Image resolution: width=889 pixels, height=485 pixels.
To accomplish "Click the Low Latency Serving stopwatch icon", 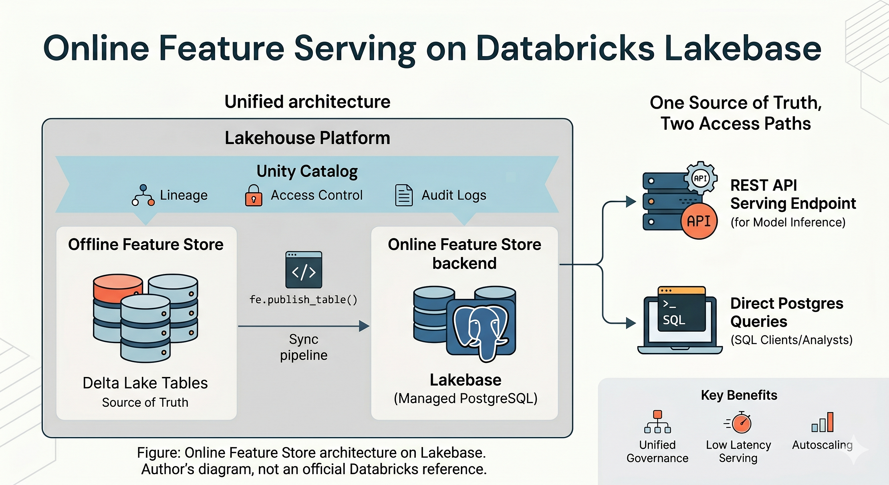I will (739, 422).
